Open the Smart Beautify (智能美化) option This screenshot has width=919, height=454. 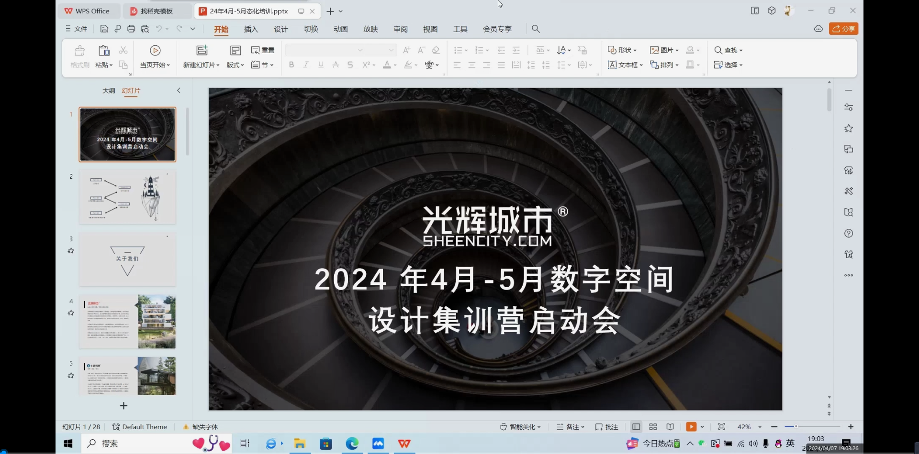tap(520, 427)
